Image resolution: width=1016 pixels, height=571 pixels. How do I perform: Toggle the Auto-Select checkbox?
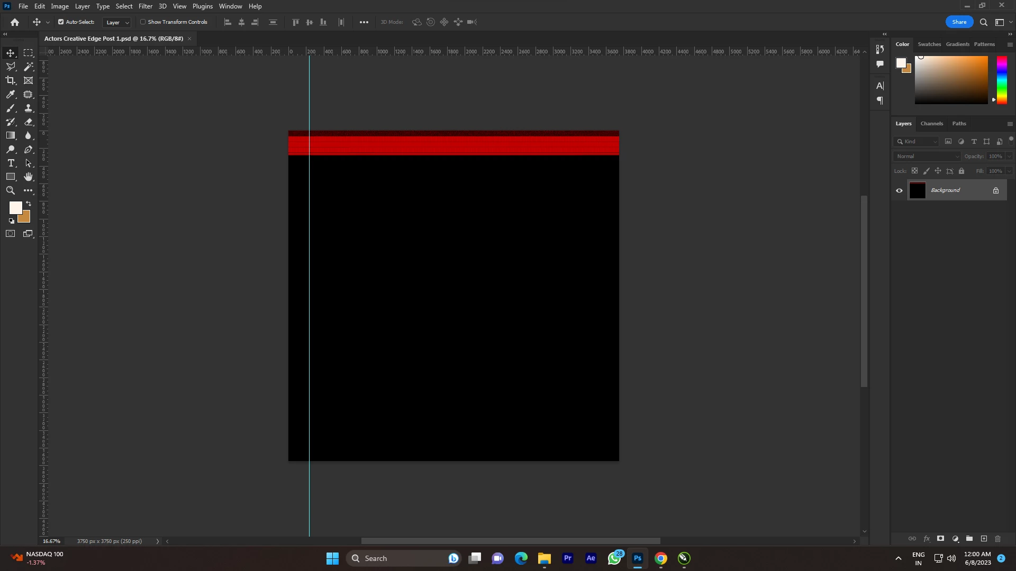pyautogui.click(x=61, y=22)
